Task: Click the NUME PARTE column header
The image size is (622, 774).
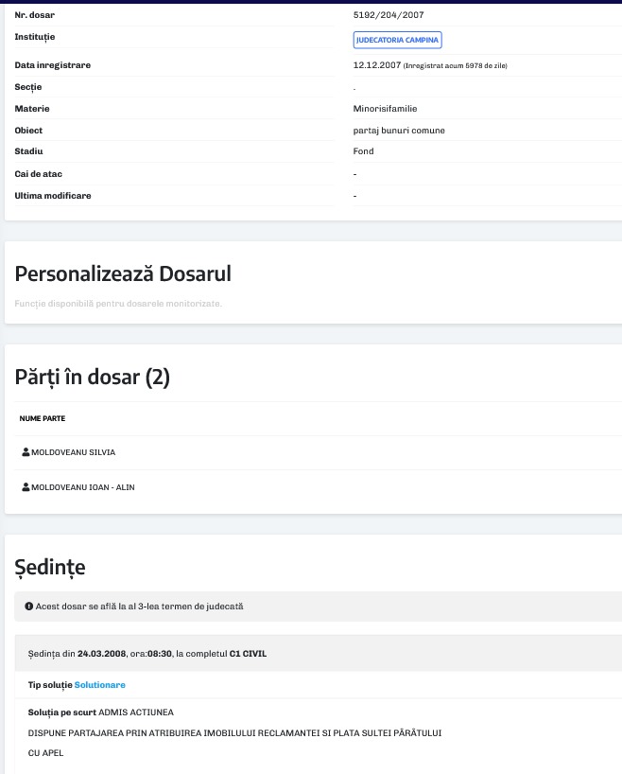Action: point(43,418)
